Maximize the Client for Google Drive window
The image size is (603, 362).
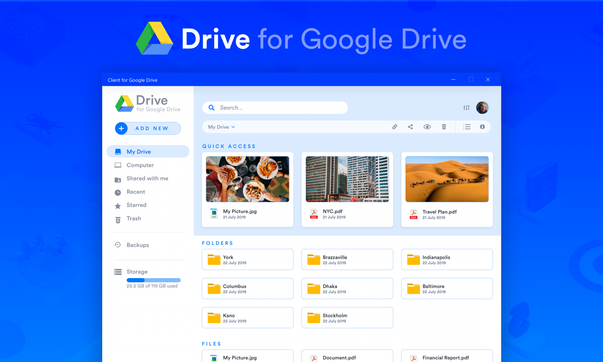point(471,80)
